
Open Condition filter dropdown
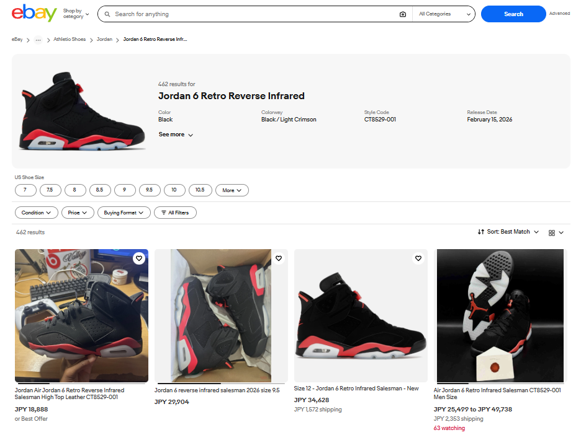[x=36, y=213]
